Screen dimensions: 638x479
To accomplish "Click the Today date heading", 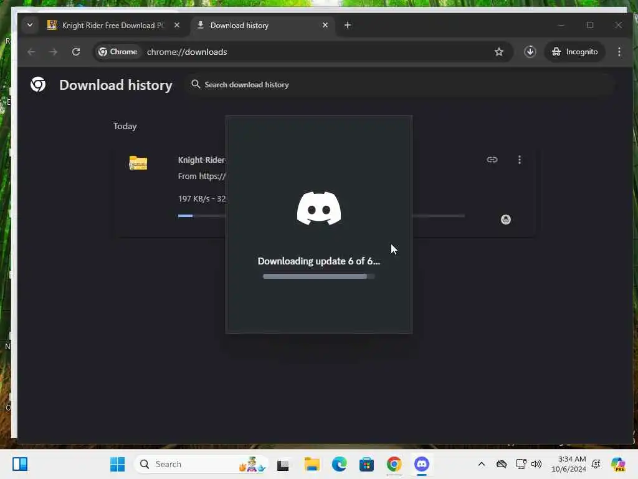I will 125,126.
